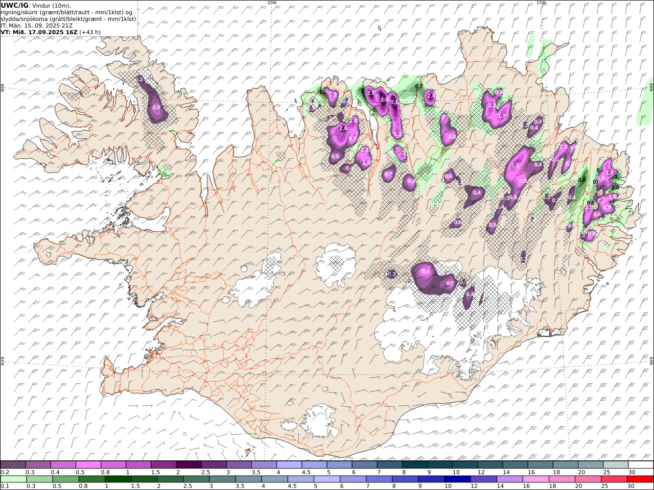Click the '1.8' snowfall value on the map
654x490 pixels.
354,120
